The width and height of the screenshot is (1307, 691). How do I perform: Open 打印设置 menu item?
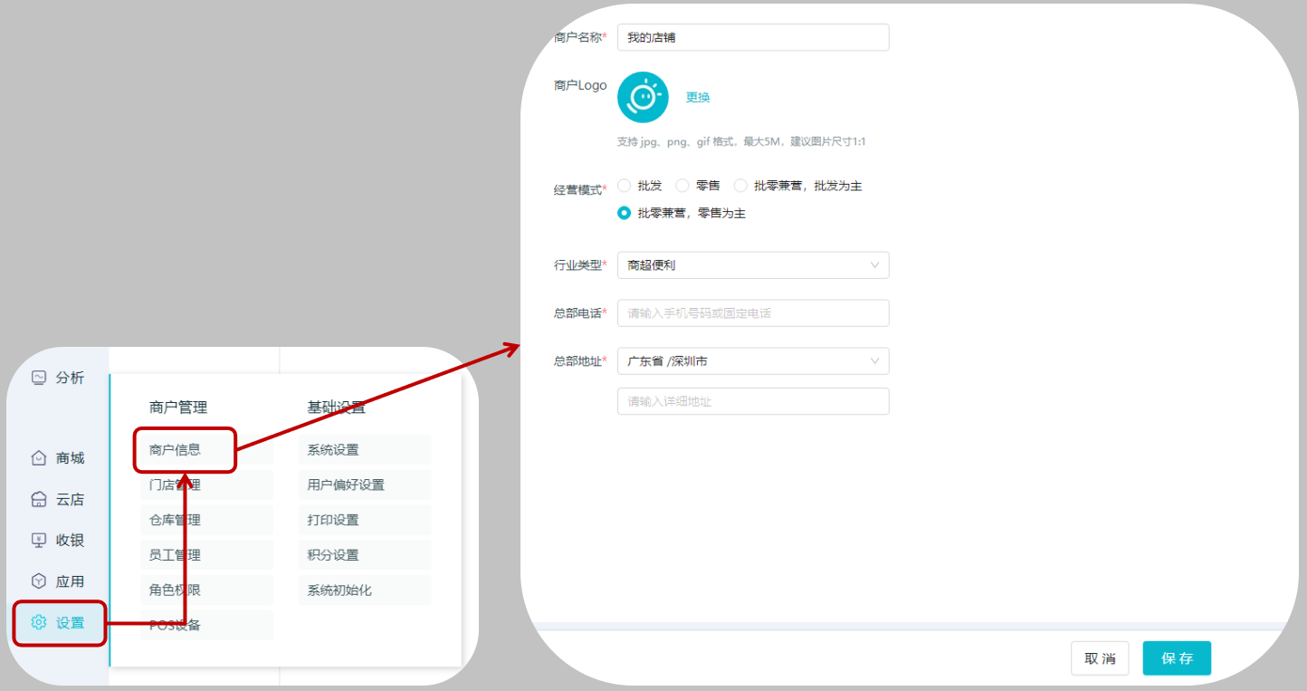click(365, 520)
